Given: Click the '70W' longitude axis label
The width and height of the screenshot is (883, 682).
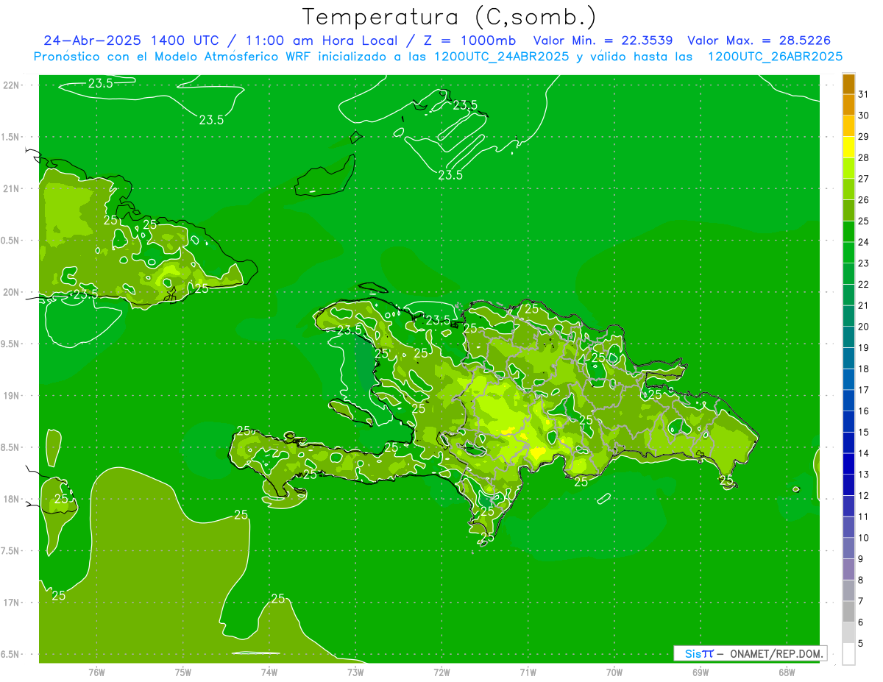Looking at the screenshot, I should [x=614, y=672].
